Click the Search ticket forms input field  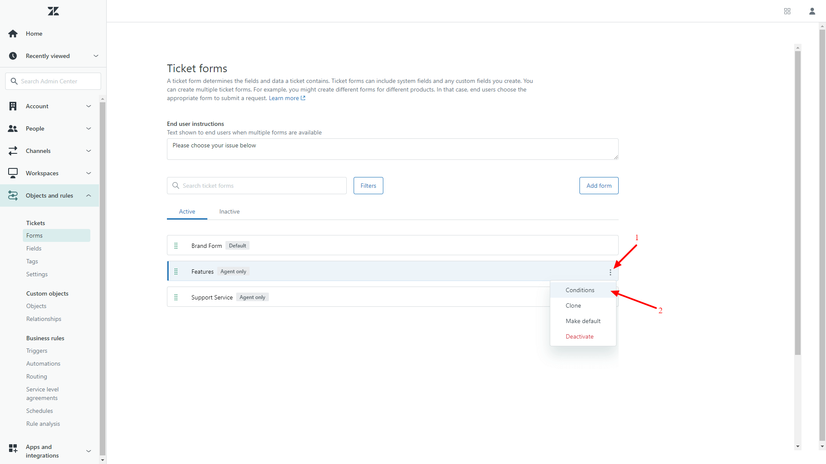256,186
